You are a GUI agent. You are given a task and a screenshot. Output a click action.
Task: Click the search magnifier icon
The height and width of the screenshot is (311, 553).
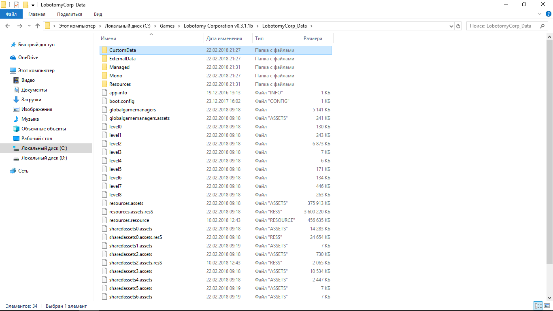[542, 26]
